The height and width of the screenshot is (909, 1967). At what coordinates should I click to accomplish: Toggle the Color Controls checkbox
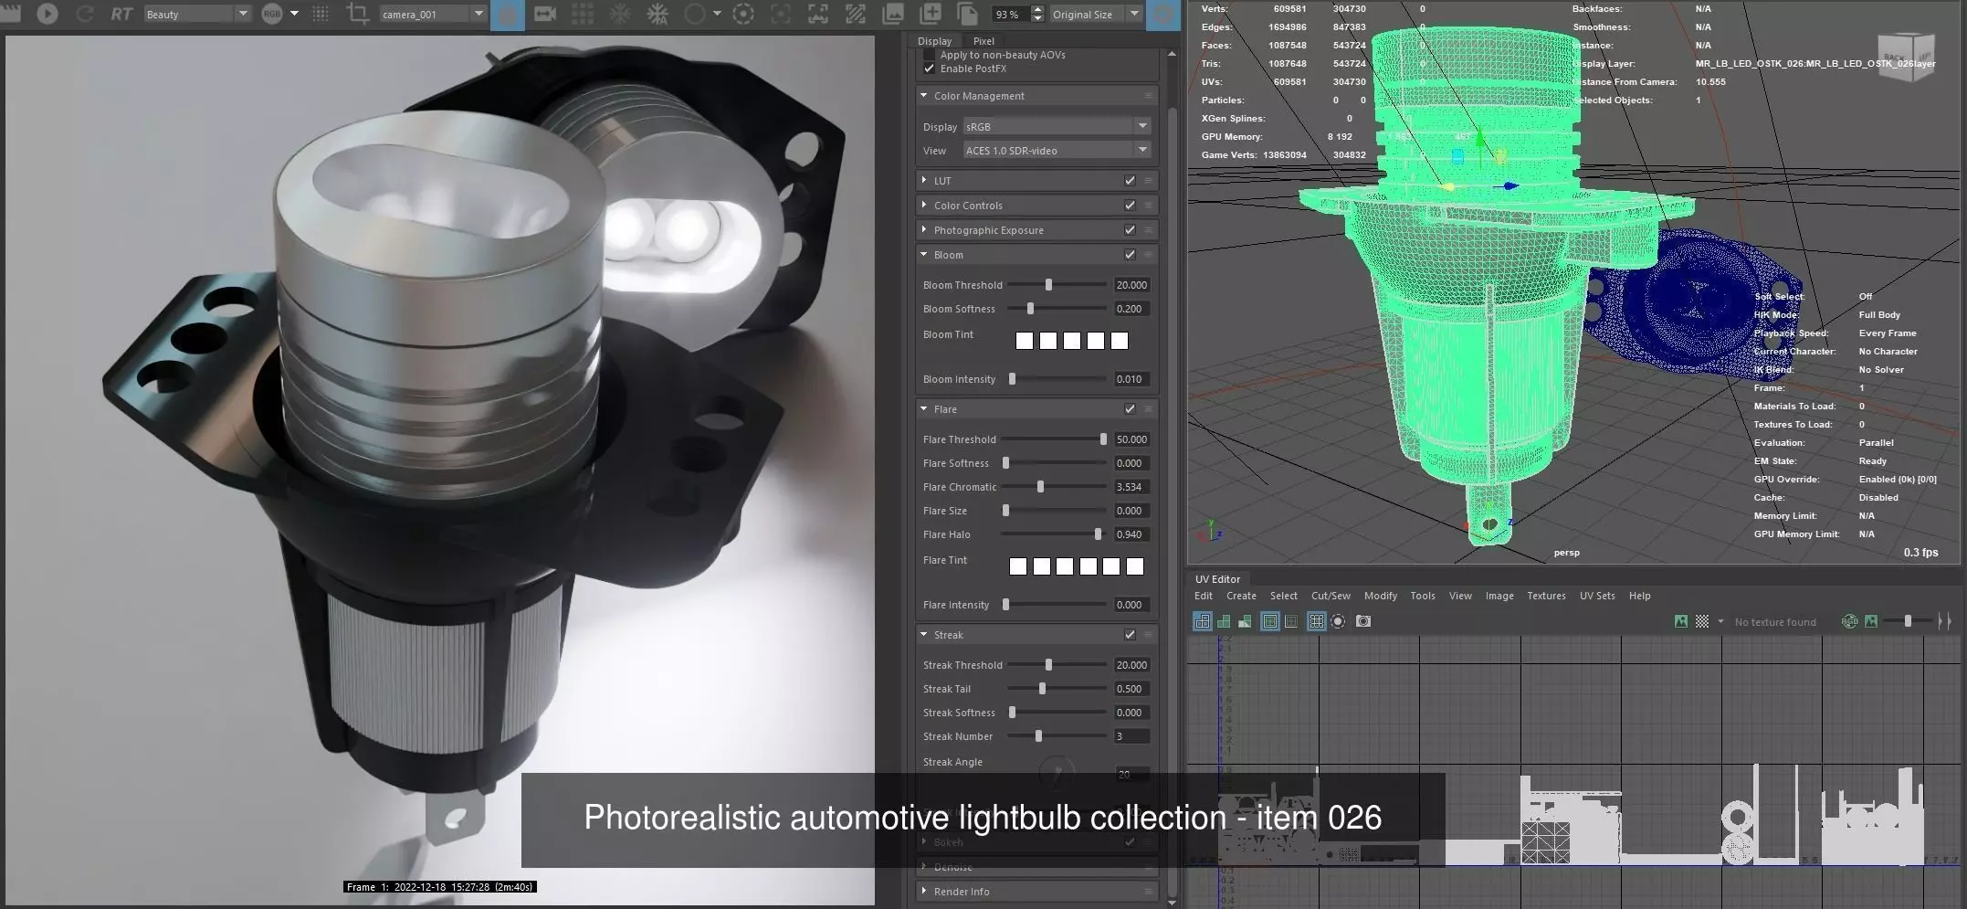pos(1130,206)
